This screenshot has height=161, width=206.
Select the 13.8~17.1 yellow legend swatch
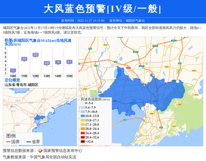point(83,120)
